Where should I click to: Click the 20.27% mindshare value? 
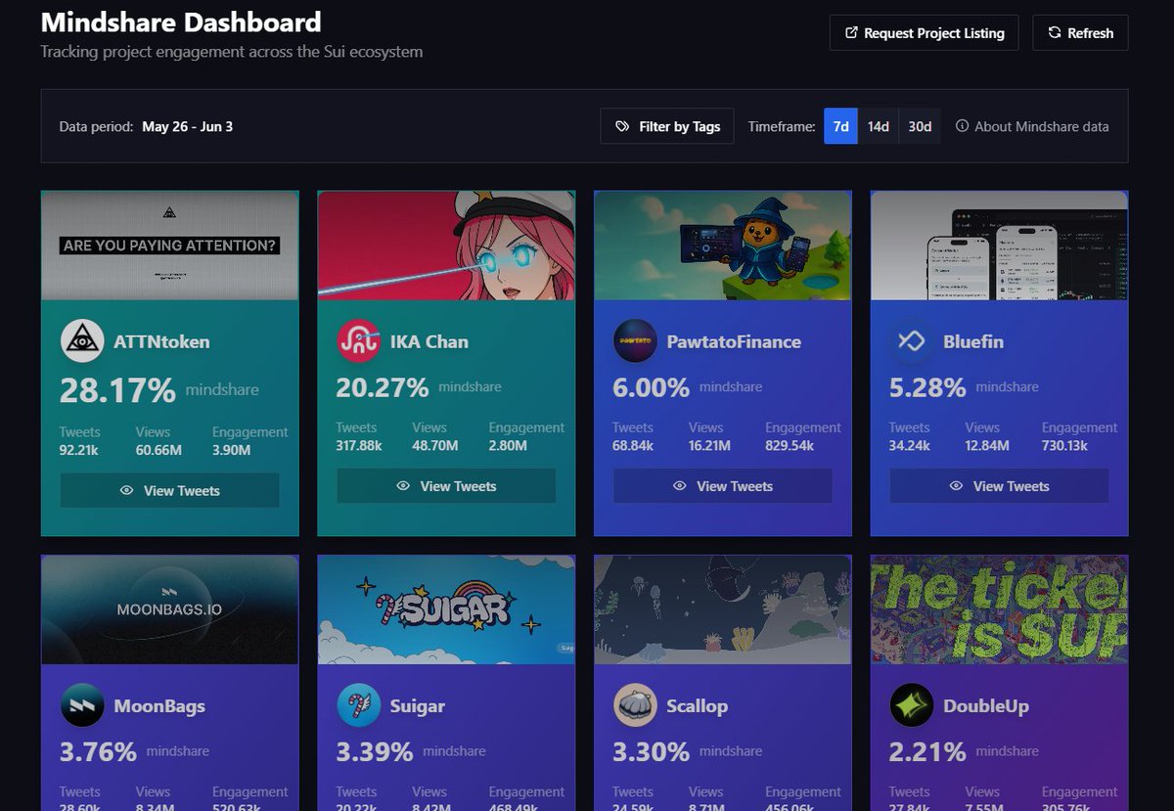click(x=383, y=387)
